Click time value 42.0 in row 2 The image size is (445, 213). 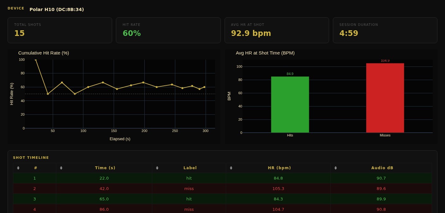104,188
